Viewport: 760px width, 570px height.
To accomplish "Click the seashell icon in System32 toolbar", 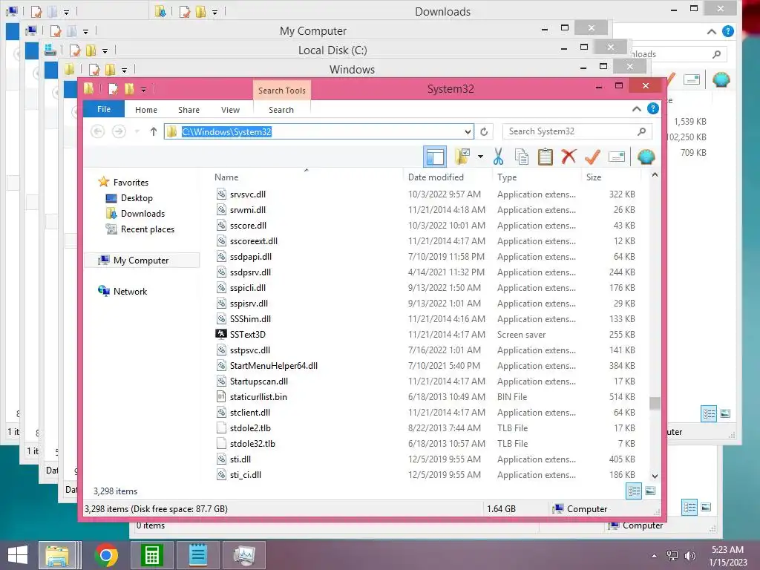I will 646,157.
